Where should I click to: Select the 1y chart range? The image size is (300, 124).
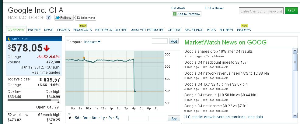102,118
